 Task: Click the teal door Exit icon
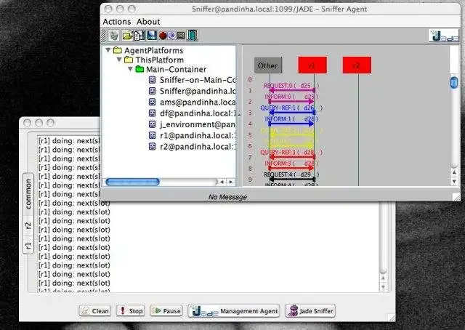coord(192,36)
